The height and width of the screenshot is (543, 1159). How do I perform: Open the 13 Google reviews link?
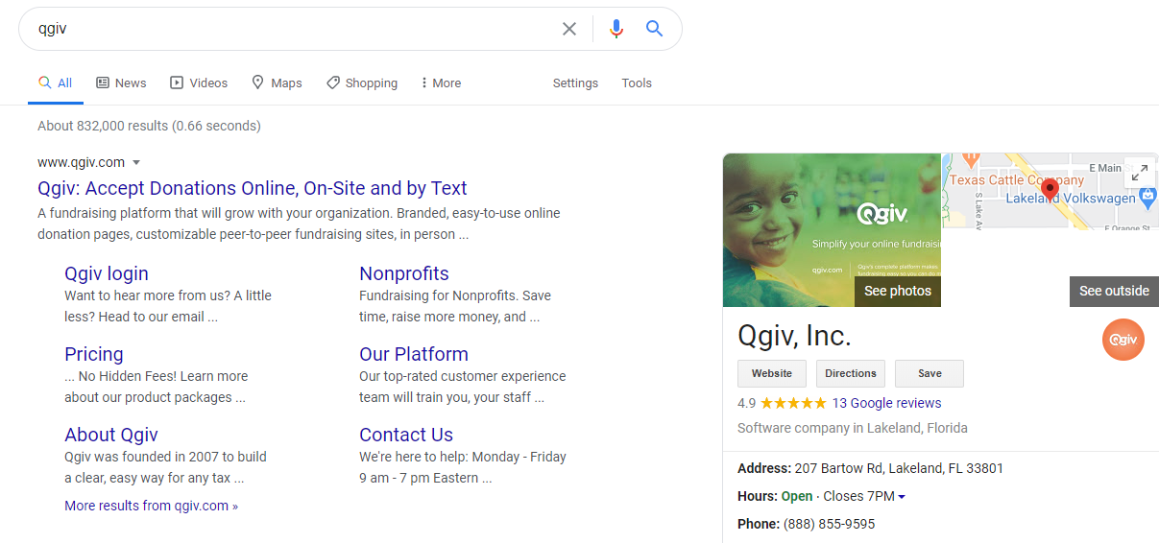[886, 403]
